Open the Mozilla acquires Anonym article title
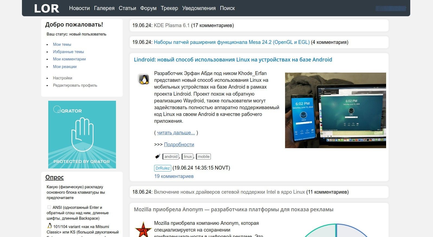 point(234,209)
